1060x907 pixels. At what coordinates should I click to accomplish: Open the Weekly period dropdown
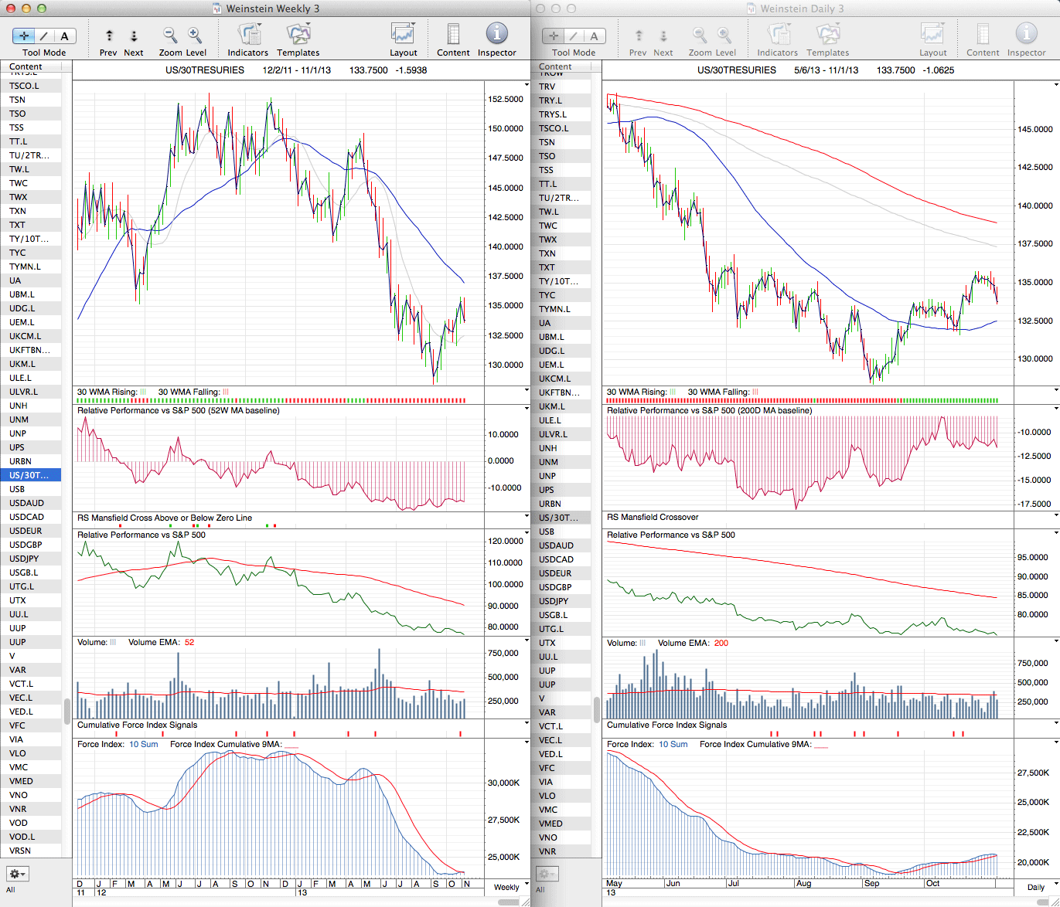pos(512,886)
